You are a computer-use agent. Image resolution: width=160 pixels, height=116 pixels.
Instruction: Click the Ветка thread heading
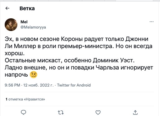27,8
